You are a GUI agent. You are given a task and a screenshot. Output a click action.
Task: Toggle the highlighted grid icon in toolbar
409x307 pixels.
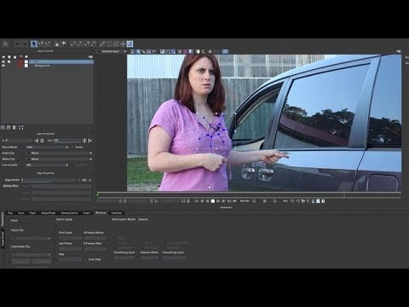click(x=130, y=43)
